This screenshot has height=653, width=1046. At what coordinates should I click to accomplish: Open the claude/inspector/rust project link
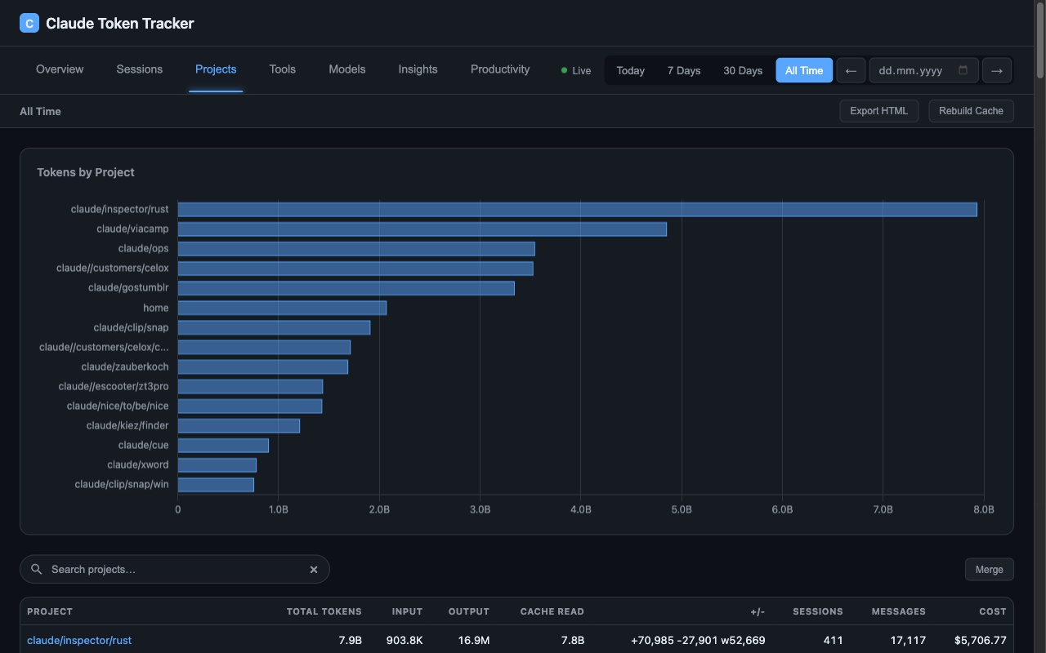79,641
